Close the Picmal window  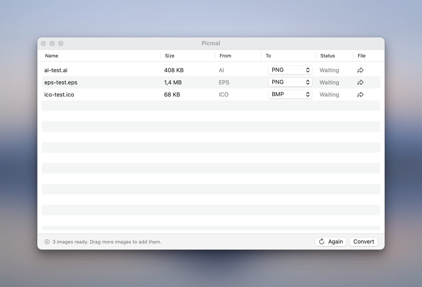click(x=44, y=43)
